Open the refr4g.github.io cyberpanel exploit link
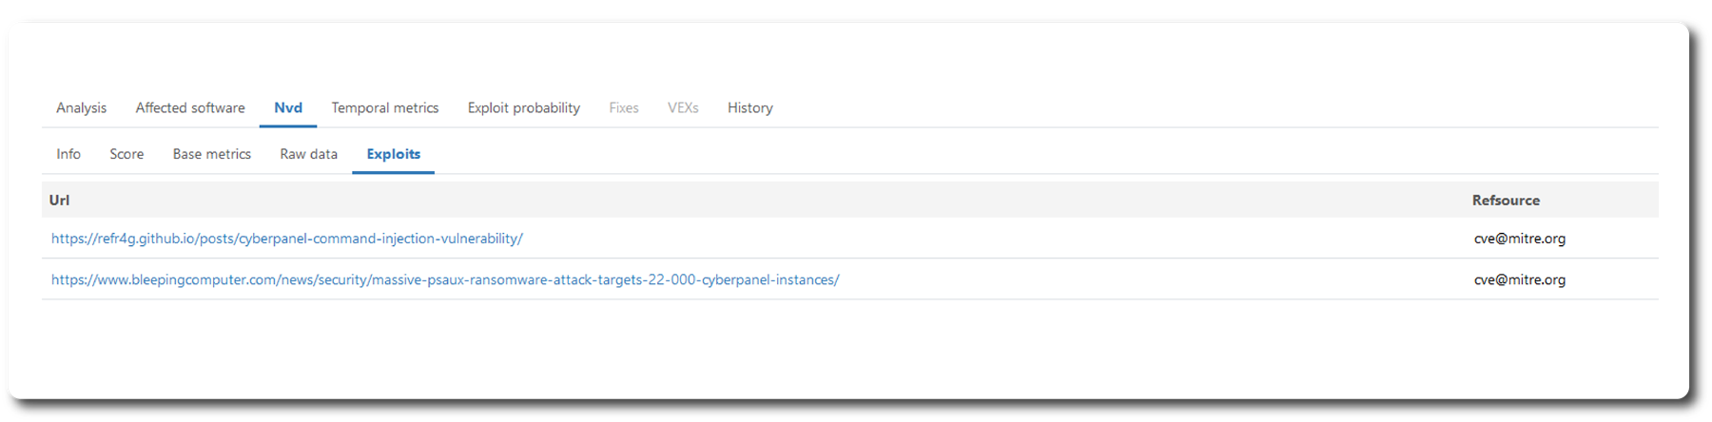The image size is (1712, 422). (287, 239)
